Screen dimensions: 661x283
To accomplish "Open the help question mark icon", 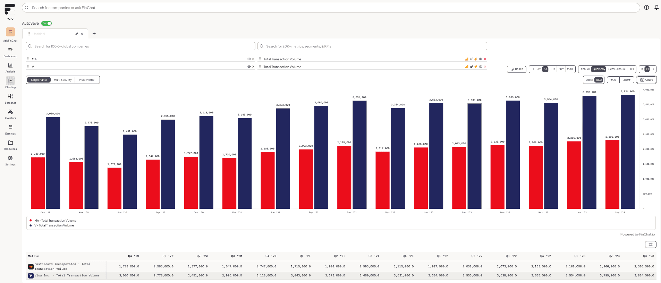I will [646, 7].
